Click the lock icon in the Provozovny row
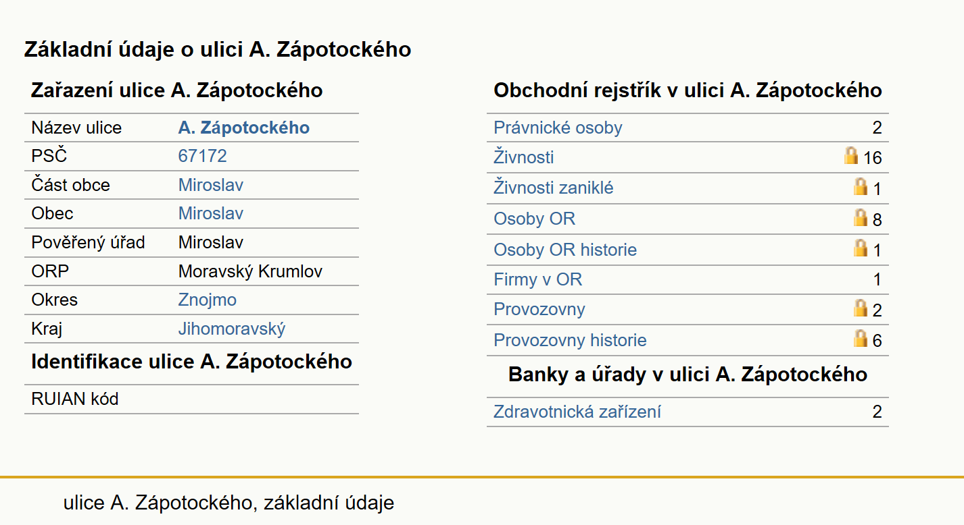Image resolution: width=964 pixels, height=525 pixels. pyautogui.click(x=861, y=308)
